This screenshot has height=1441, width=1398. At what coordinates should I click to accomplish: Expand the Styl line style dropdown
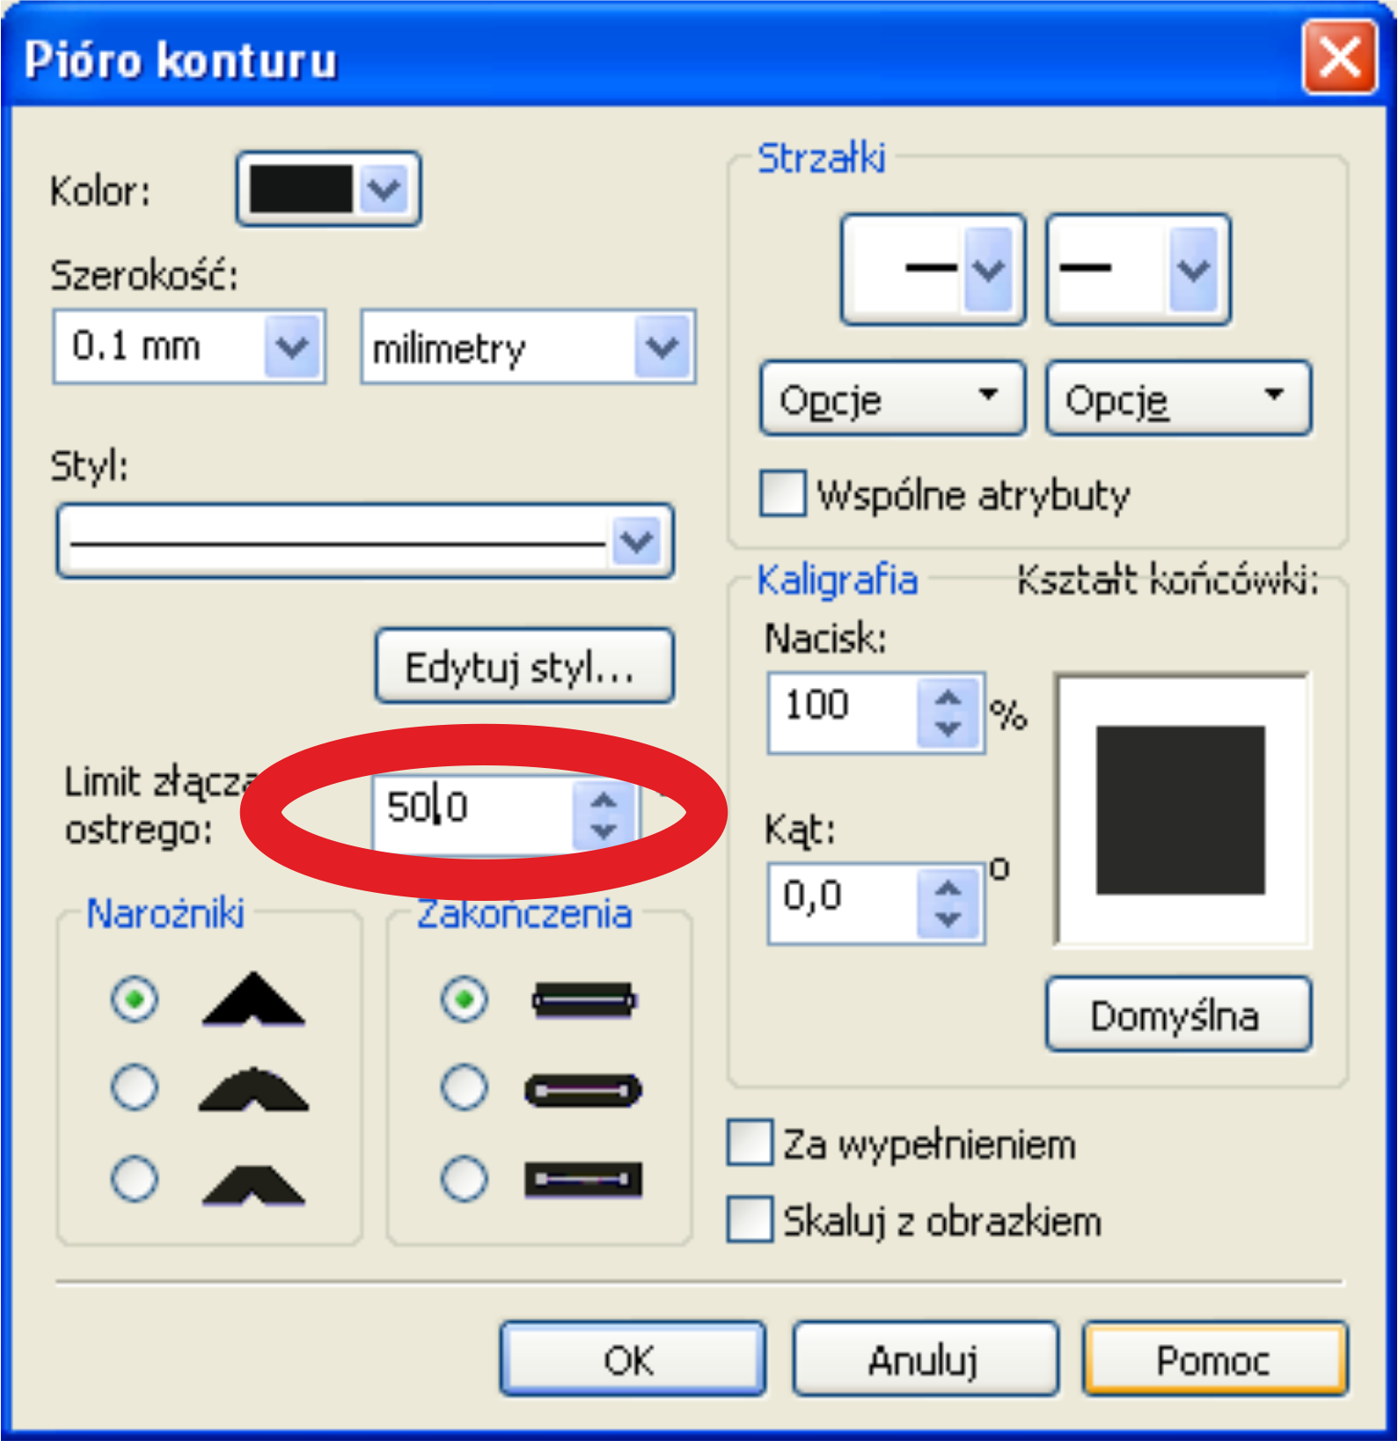(636, 541)
